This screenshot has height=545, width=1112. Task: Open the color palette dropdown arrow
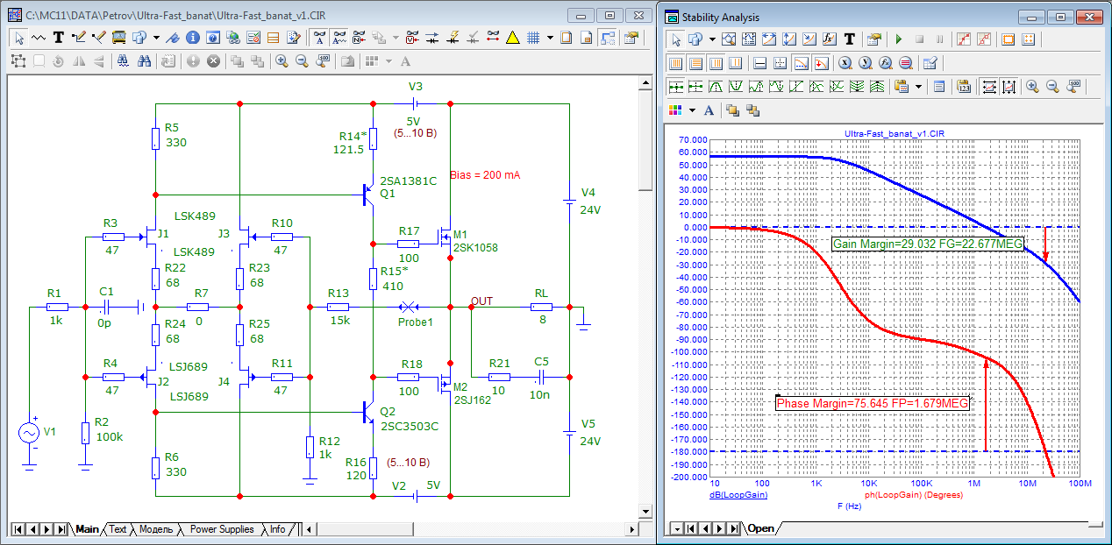click(x=692, y=110)
